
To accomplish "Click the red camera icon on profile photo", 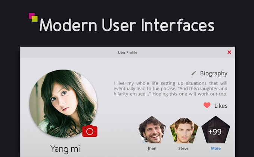I will [90, 131].
